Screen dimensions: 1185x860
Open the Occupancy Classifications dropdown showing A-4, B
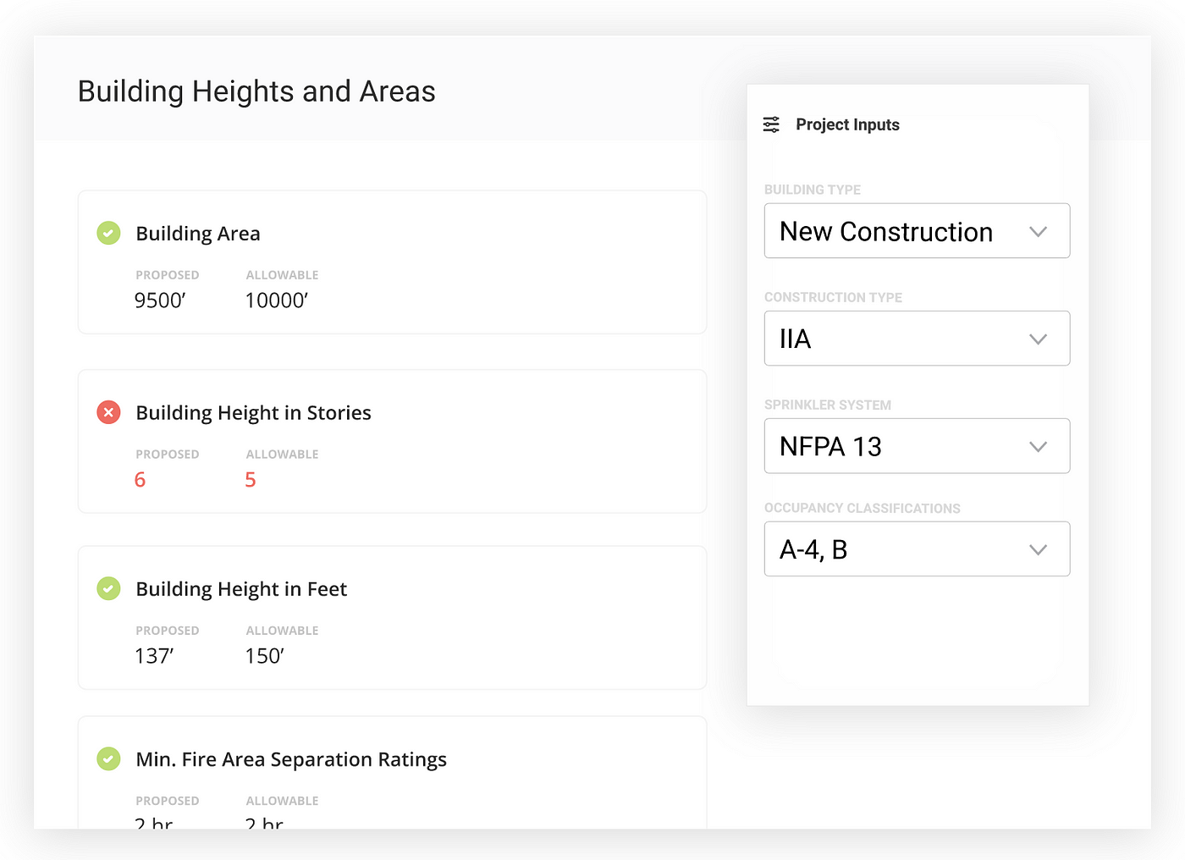click(917, 549)
